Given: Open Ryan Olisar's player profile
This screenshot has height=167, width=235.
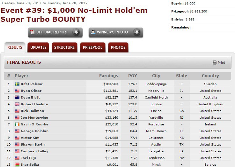Looking at the screenshot, I should pyautogui.click(x=31, y=91).
